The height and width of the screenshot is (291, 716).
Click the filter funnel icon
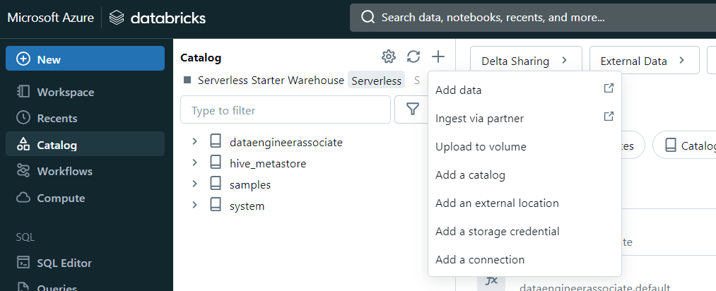(411, 109)
